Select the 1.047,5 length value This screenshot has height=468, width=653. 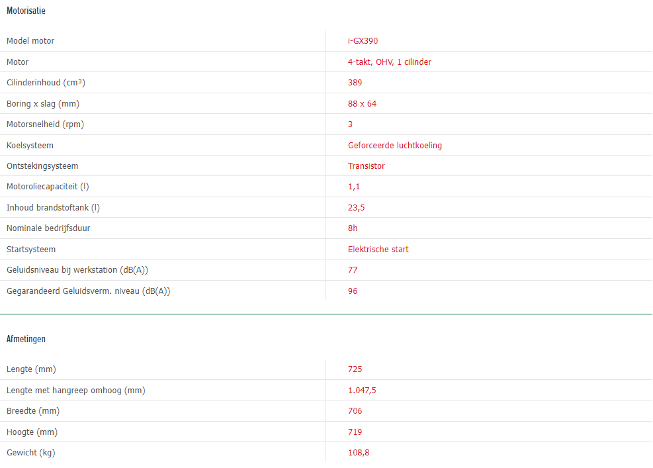362,391
